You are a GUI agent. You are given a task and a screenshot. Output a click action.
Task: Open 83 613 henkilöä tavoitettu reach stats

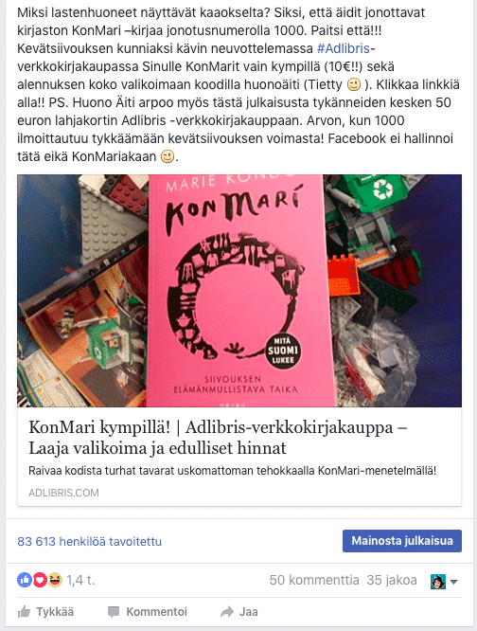point(89,541)
